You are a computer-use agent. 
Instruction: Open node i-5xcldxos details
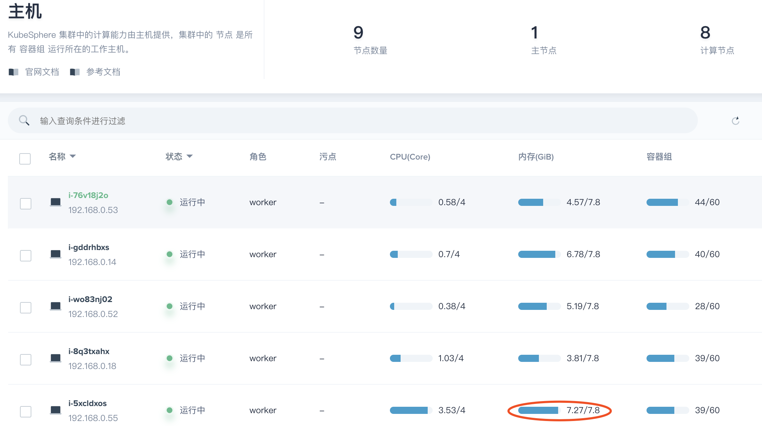coord(88,403)
